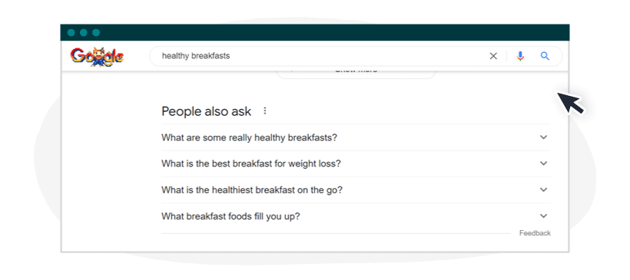
Task: Expand chevron for healthiest breakfast on the go
Action: [544, 189]
